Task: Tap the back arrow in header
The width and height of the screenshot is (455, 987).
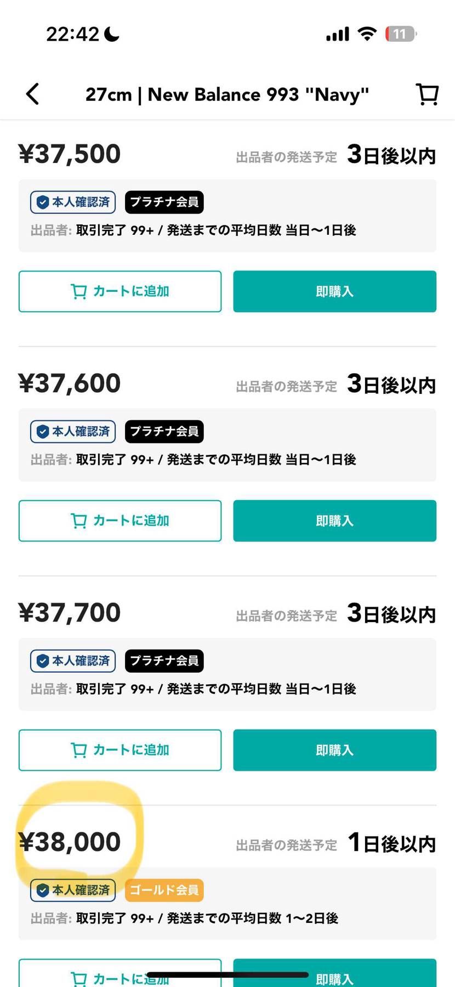Action: [x=33, y=94]
